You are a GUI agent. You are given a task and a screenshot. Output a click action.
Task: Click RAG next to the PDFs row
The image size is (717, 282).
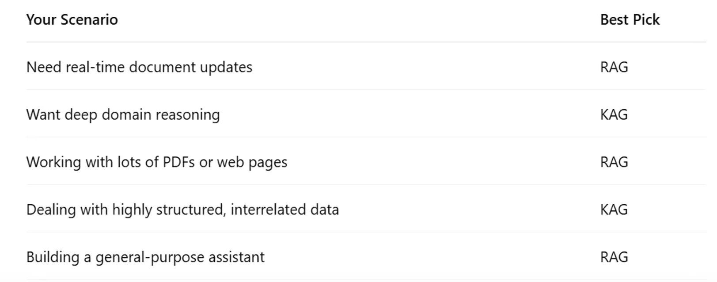(x=614, y=162)
